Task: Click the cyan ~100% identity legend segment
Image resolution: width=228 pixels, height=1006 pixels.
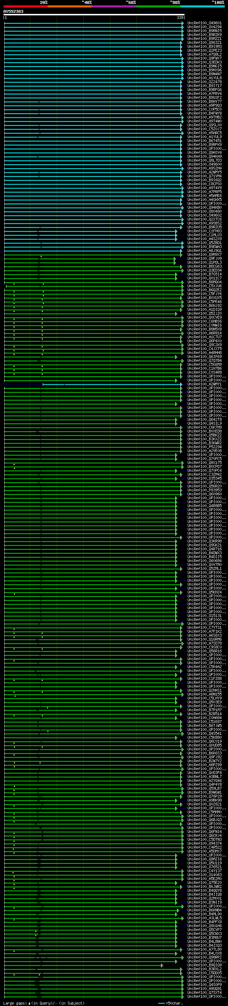Action: coord(202,6)
